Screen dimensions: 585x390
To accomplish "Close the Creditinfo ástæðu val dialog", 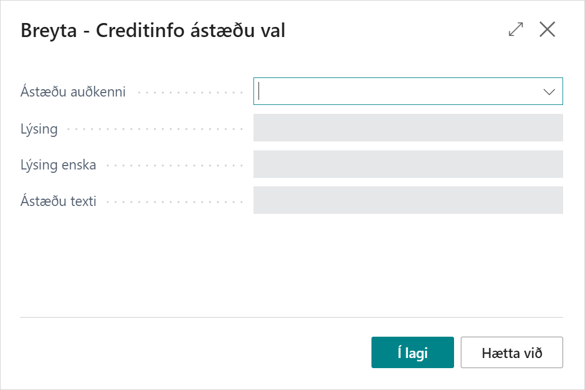I will 547,30.
